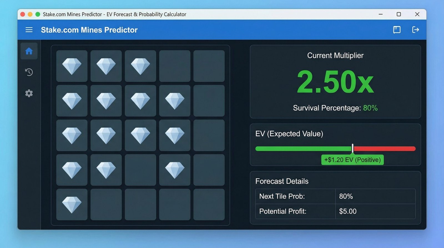Screen dimensions: 444x248
Task: Select the diamond tile in row one, column three
Action: (x=140, y=66)
